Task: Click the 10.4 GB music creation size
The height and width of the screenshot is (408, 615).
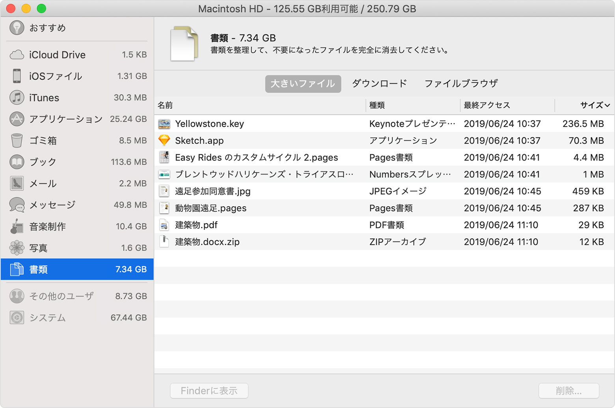Action: [x=131, y=226]
